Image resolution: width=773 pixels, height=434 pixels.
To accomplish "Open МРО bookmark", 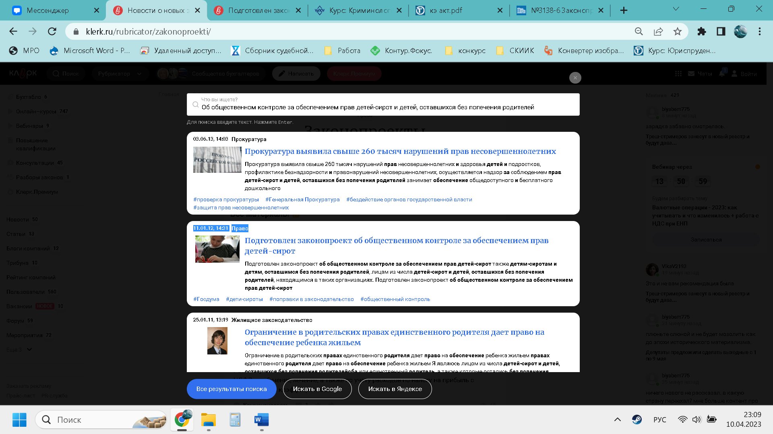I will pyautogui.click(x=25, y=51).
